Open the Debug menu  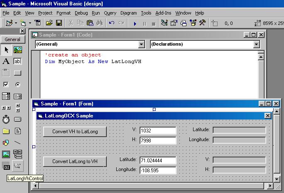pos(81,13)
